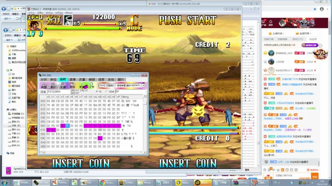
Task: Click the system tray clock
Action: [322, 183]
